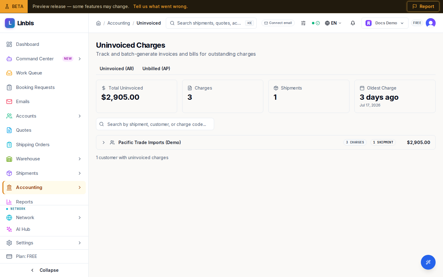443x277 pixels.
Task: Focus the global shipments search box
Action: coord(211,23)
